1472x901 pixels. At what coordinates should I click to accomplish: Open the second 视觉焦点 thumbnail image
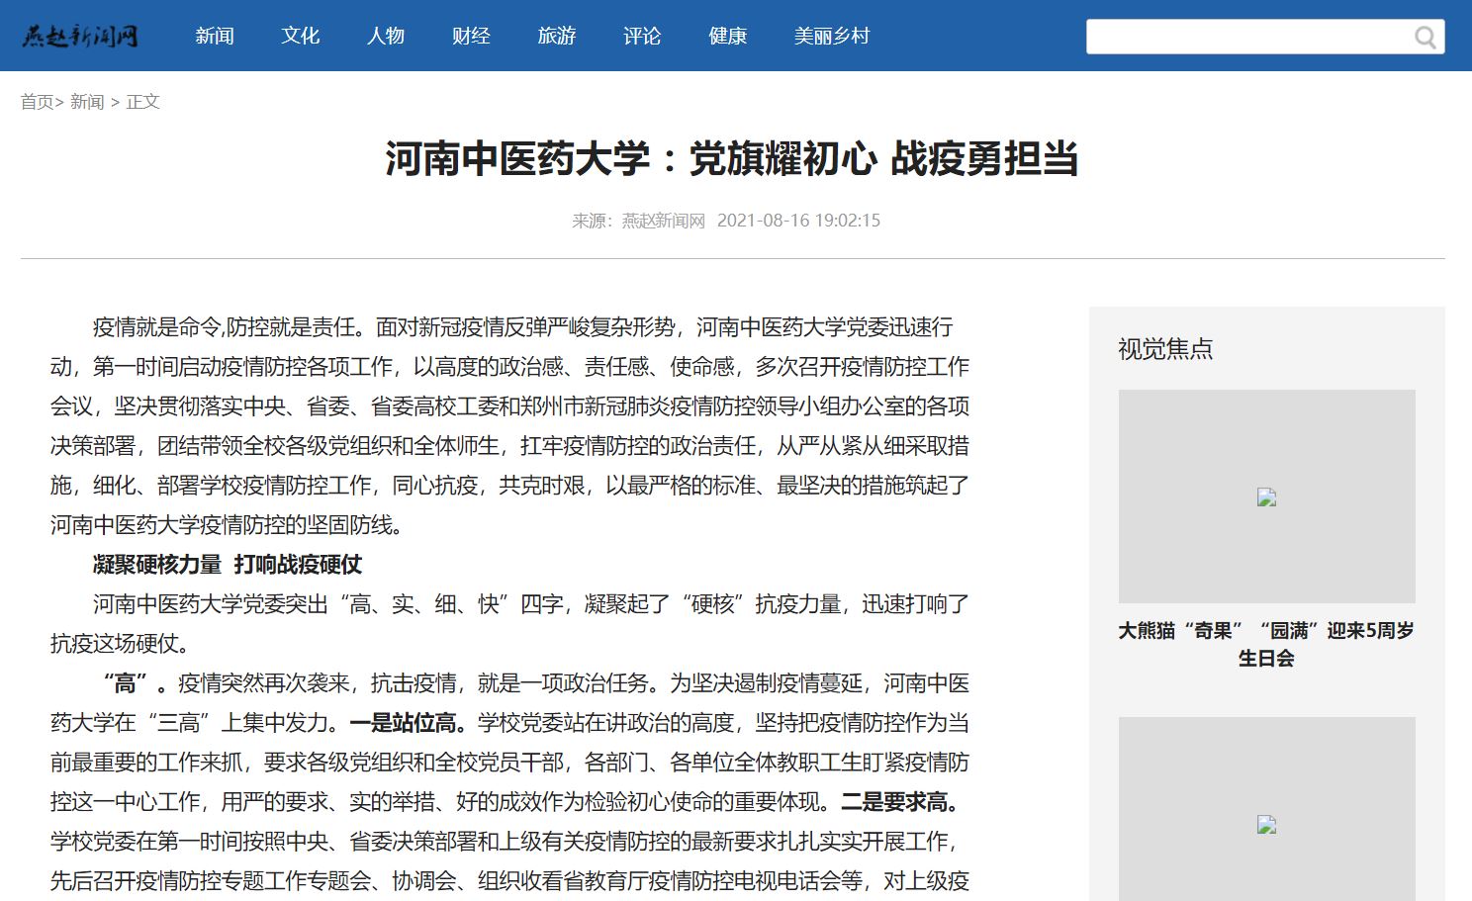pyautogui.click(x=1266, y=811)
